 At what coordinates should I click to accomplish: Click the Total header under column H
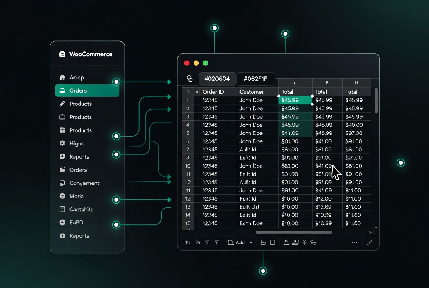357,92
